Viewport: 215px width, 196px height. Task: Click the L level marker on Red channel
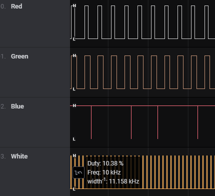pos(74,39)
